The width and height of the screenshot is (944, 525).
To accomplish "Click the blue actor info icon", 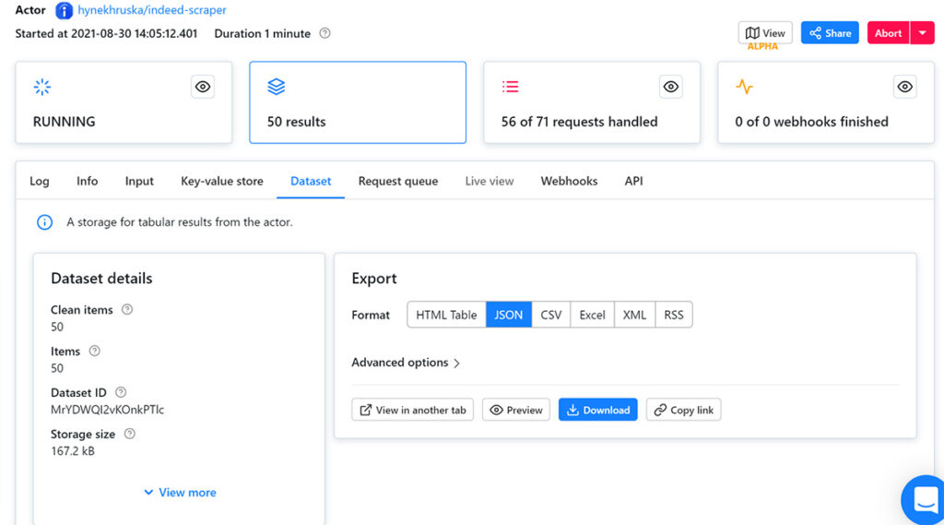I will tap(64, 10).
